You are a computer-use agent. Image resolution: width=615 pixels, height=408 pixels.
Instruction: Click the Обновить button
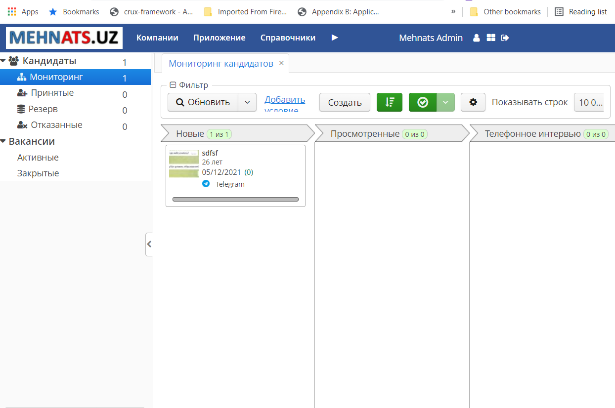pos(203,102)
